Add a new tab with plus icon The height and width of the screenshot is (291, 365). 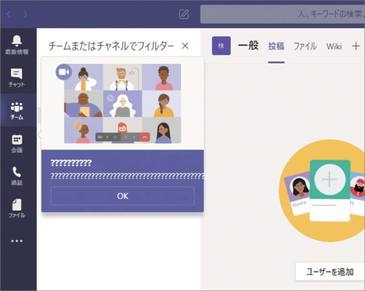point(356,46)
